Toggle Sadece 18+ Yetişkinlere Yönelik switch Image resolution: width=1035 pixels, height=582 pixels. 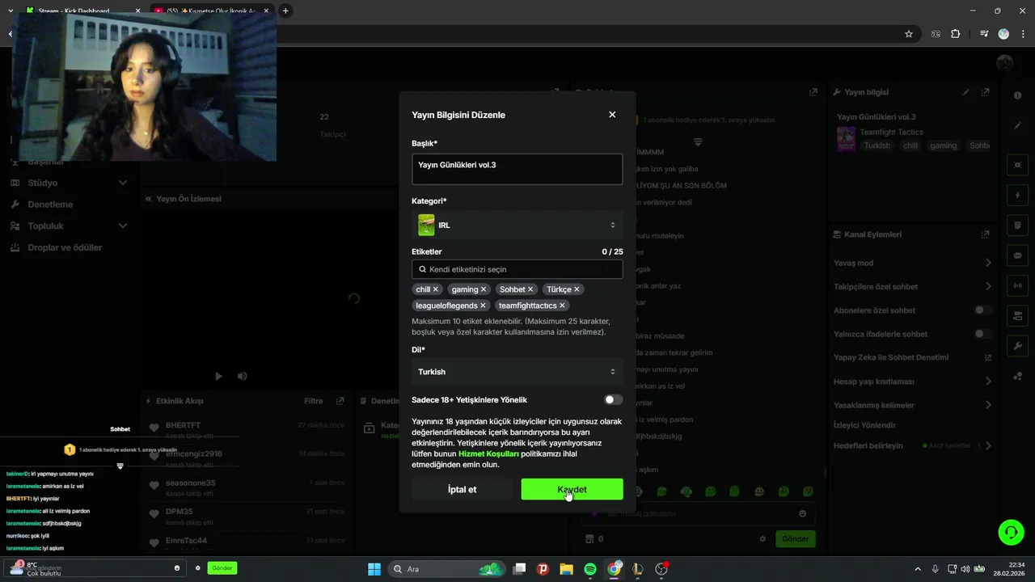click(x=613, y=399)
